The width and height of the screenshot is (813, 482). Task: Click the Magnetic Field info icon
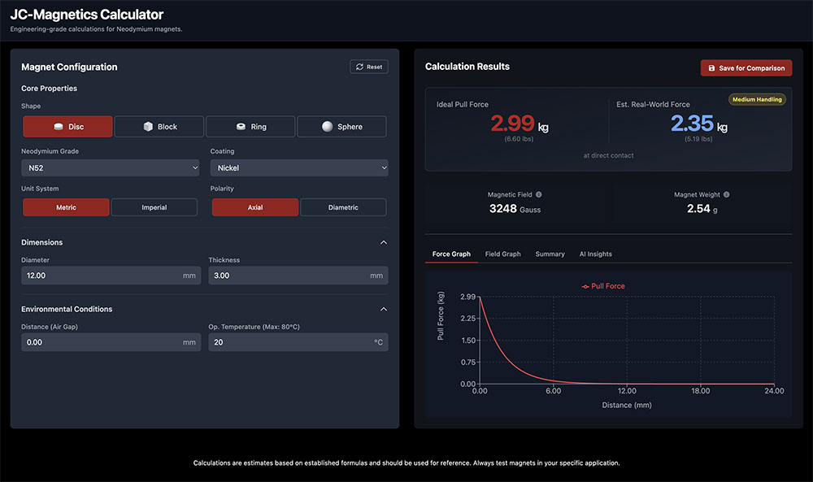(539, 195)
